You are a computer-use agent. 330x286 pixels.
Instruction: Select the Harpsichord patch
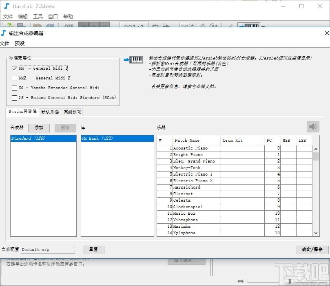pos(235,187)
